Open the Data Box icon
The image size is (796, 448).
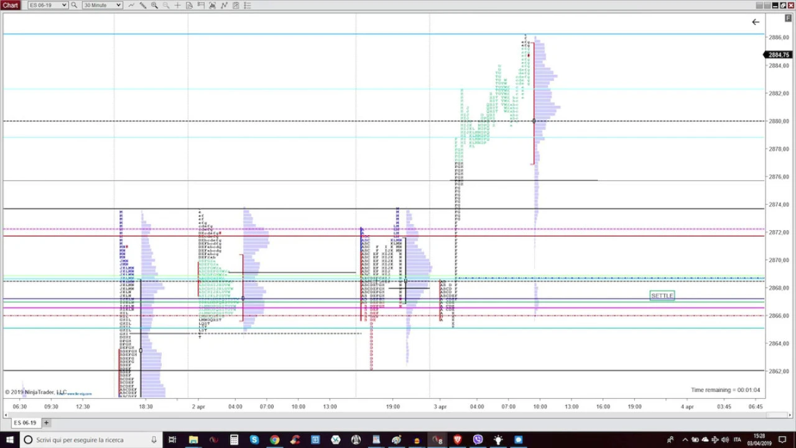point(190,5)
